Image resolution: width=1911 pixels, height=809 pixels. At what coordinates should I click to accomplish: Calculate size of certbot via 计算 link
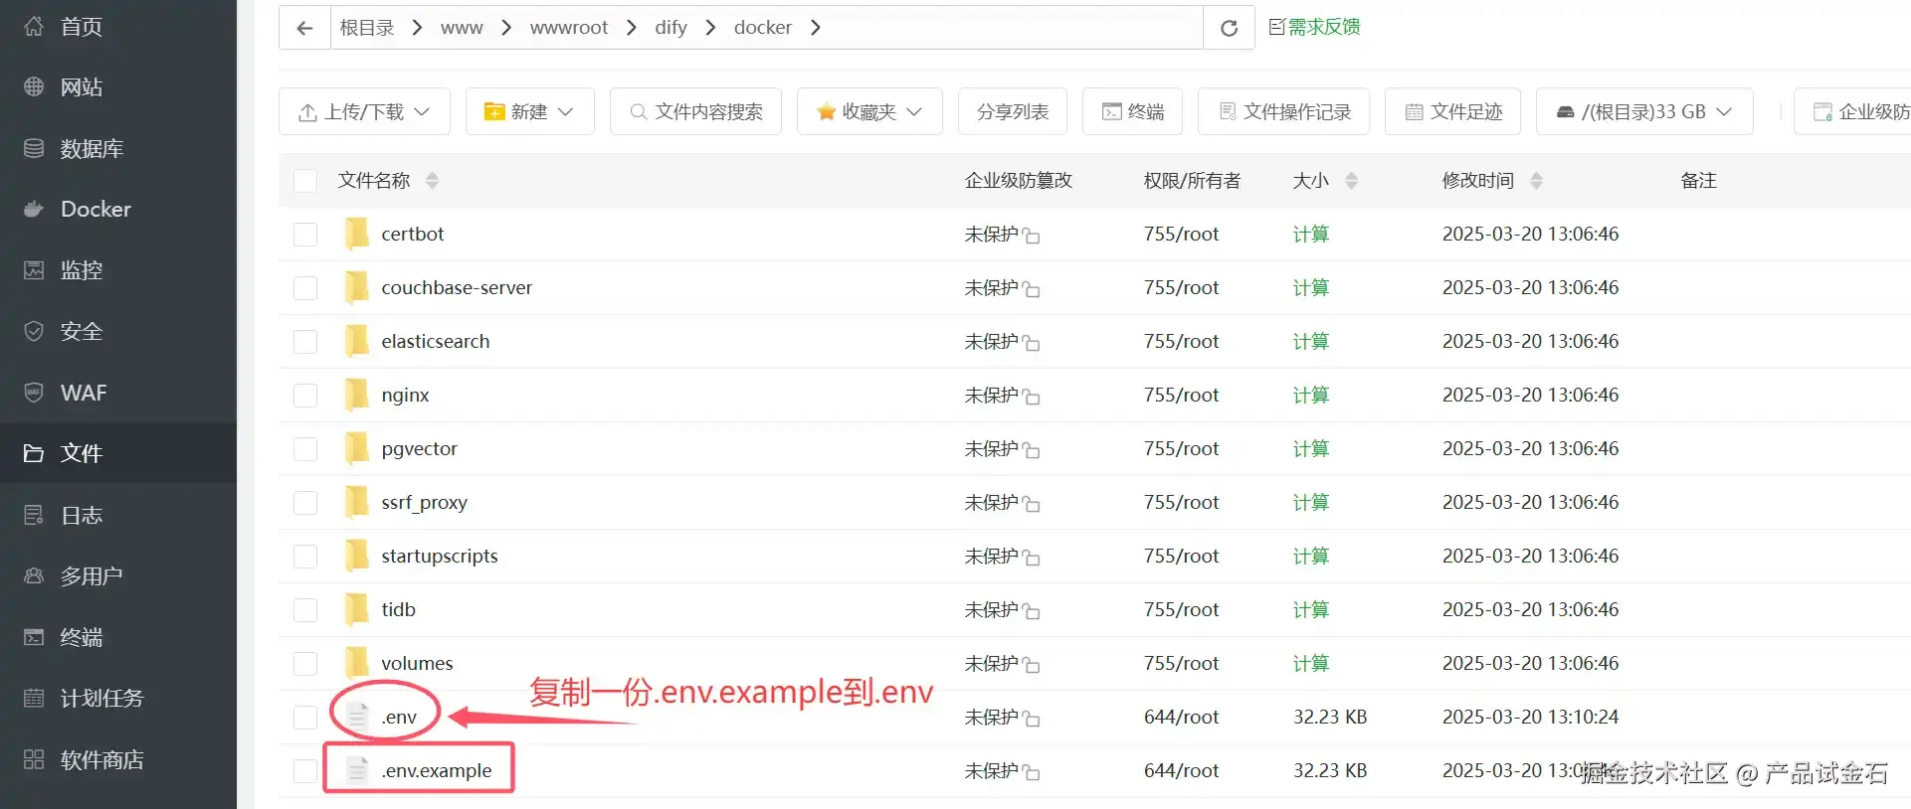[1311, 234]
